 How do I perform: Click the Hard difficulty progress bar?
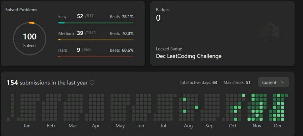(x=96, y=56)
